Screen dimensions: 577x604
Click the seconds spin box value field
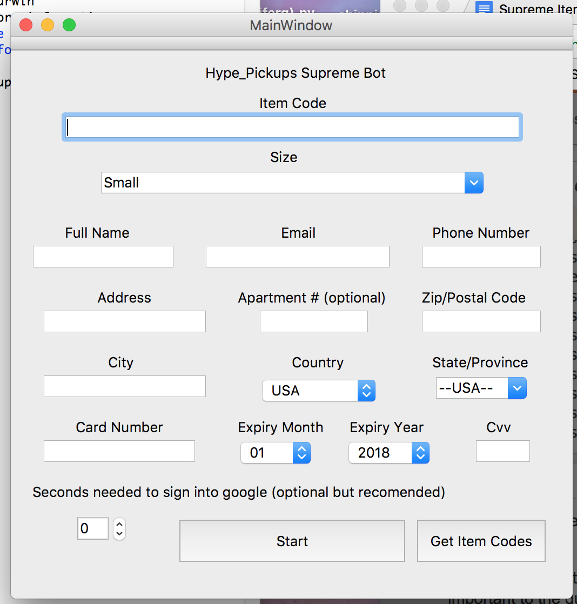click(93, 528)
